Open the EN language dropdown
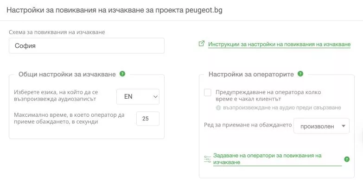363x184 pixels. 138,96
